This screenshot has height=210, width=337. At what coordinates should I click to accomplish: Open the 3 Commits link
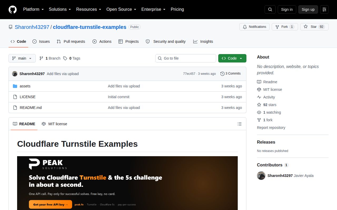(x=230, y=74)
